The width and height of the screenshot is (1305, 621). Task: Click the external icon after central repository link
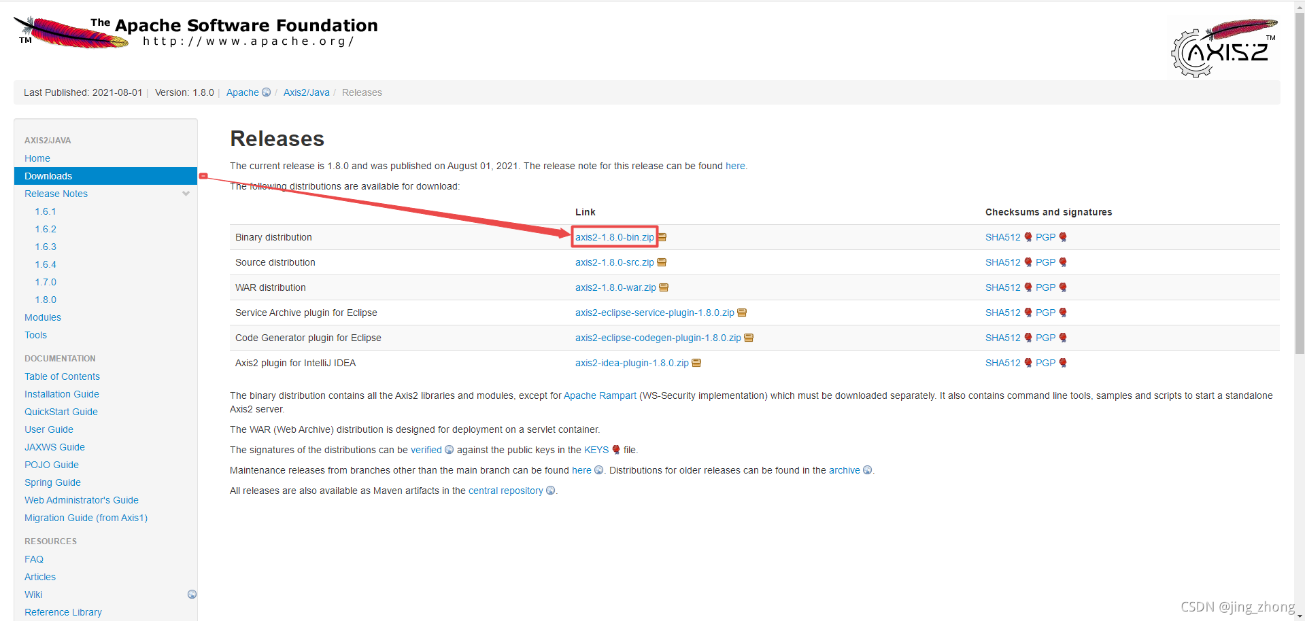[x=551, y=491]
